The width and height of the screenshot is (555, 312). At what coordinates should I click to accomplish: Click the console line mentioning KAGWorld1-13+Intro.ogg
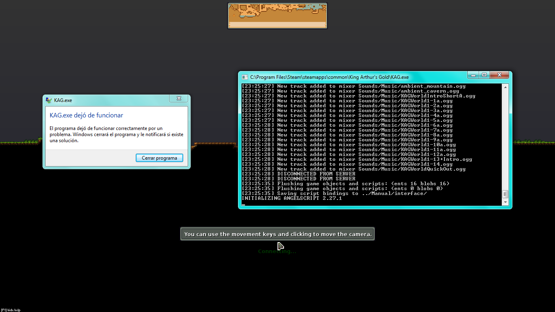point(357,159)
